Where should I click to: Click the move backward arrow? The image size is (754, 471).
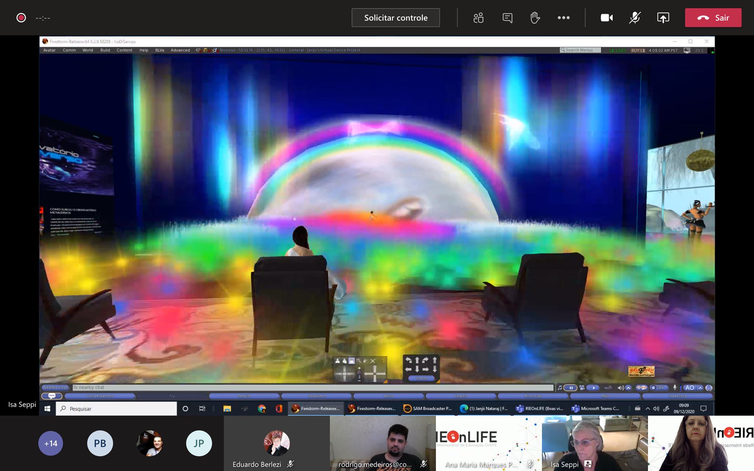[x=417, y=369]
